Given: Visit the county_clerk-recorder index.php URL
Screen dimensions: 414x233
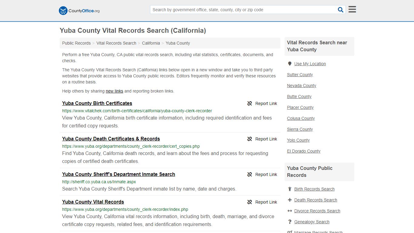Looking at the screenshot, I should (125, 209).
